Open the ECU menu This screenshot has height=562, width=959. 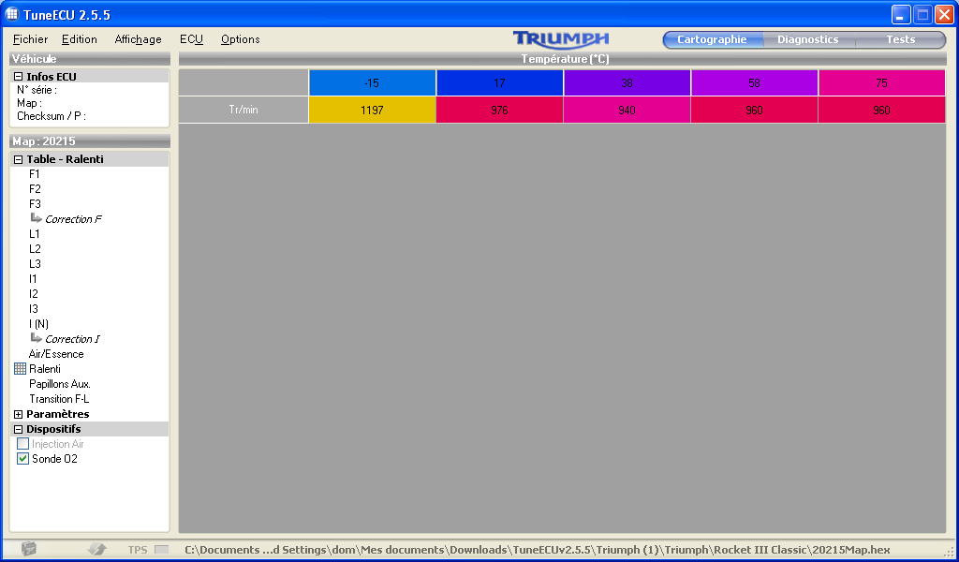coord(191,39)
